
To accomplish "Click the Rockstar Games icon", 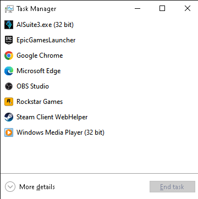I will pos(9,102).
